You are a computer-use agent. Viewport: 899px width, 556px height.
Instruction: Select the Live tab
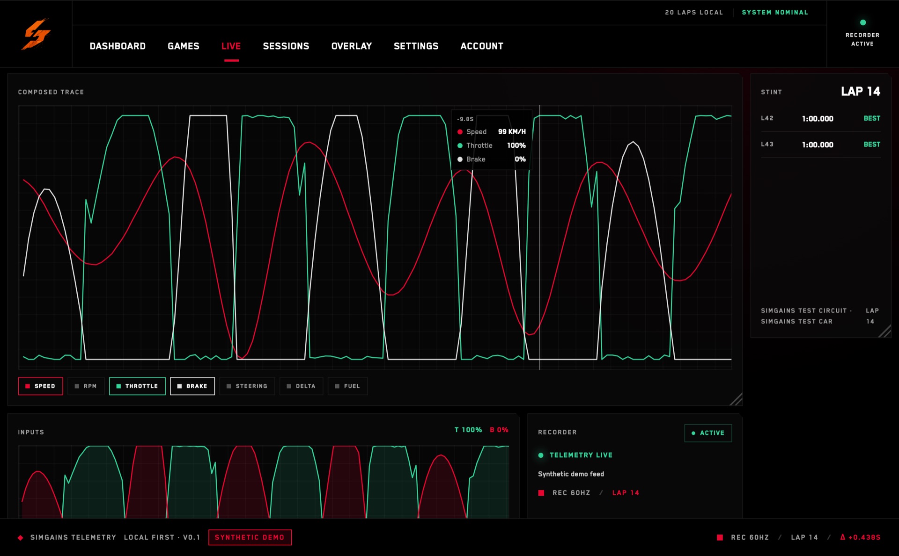coord(231,46)
